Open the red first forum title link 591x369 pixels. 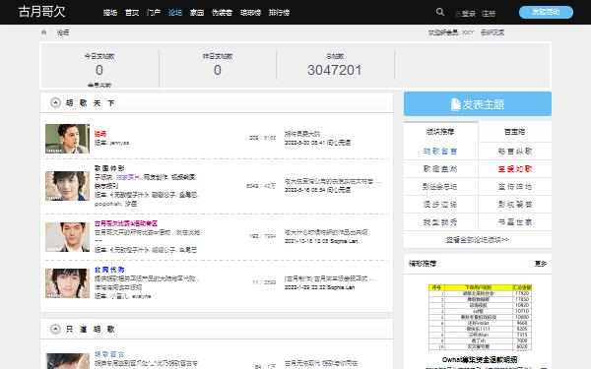click(100, 134)
